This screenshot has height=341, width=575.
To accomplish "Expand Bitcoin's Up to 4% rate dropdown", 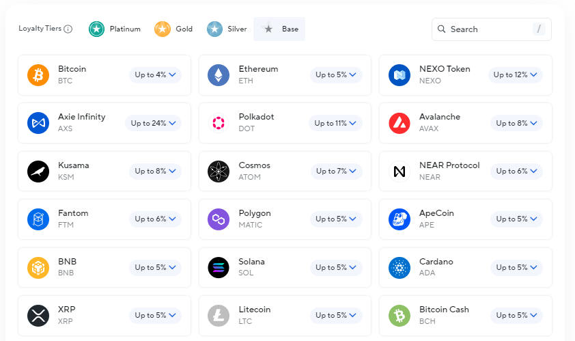I will click(155, 74).
